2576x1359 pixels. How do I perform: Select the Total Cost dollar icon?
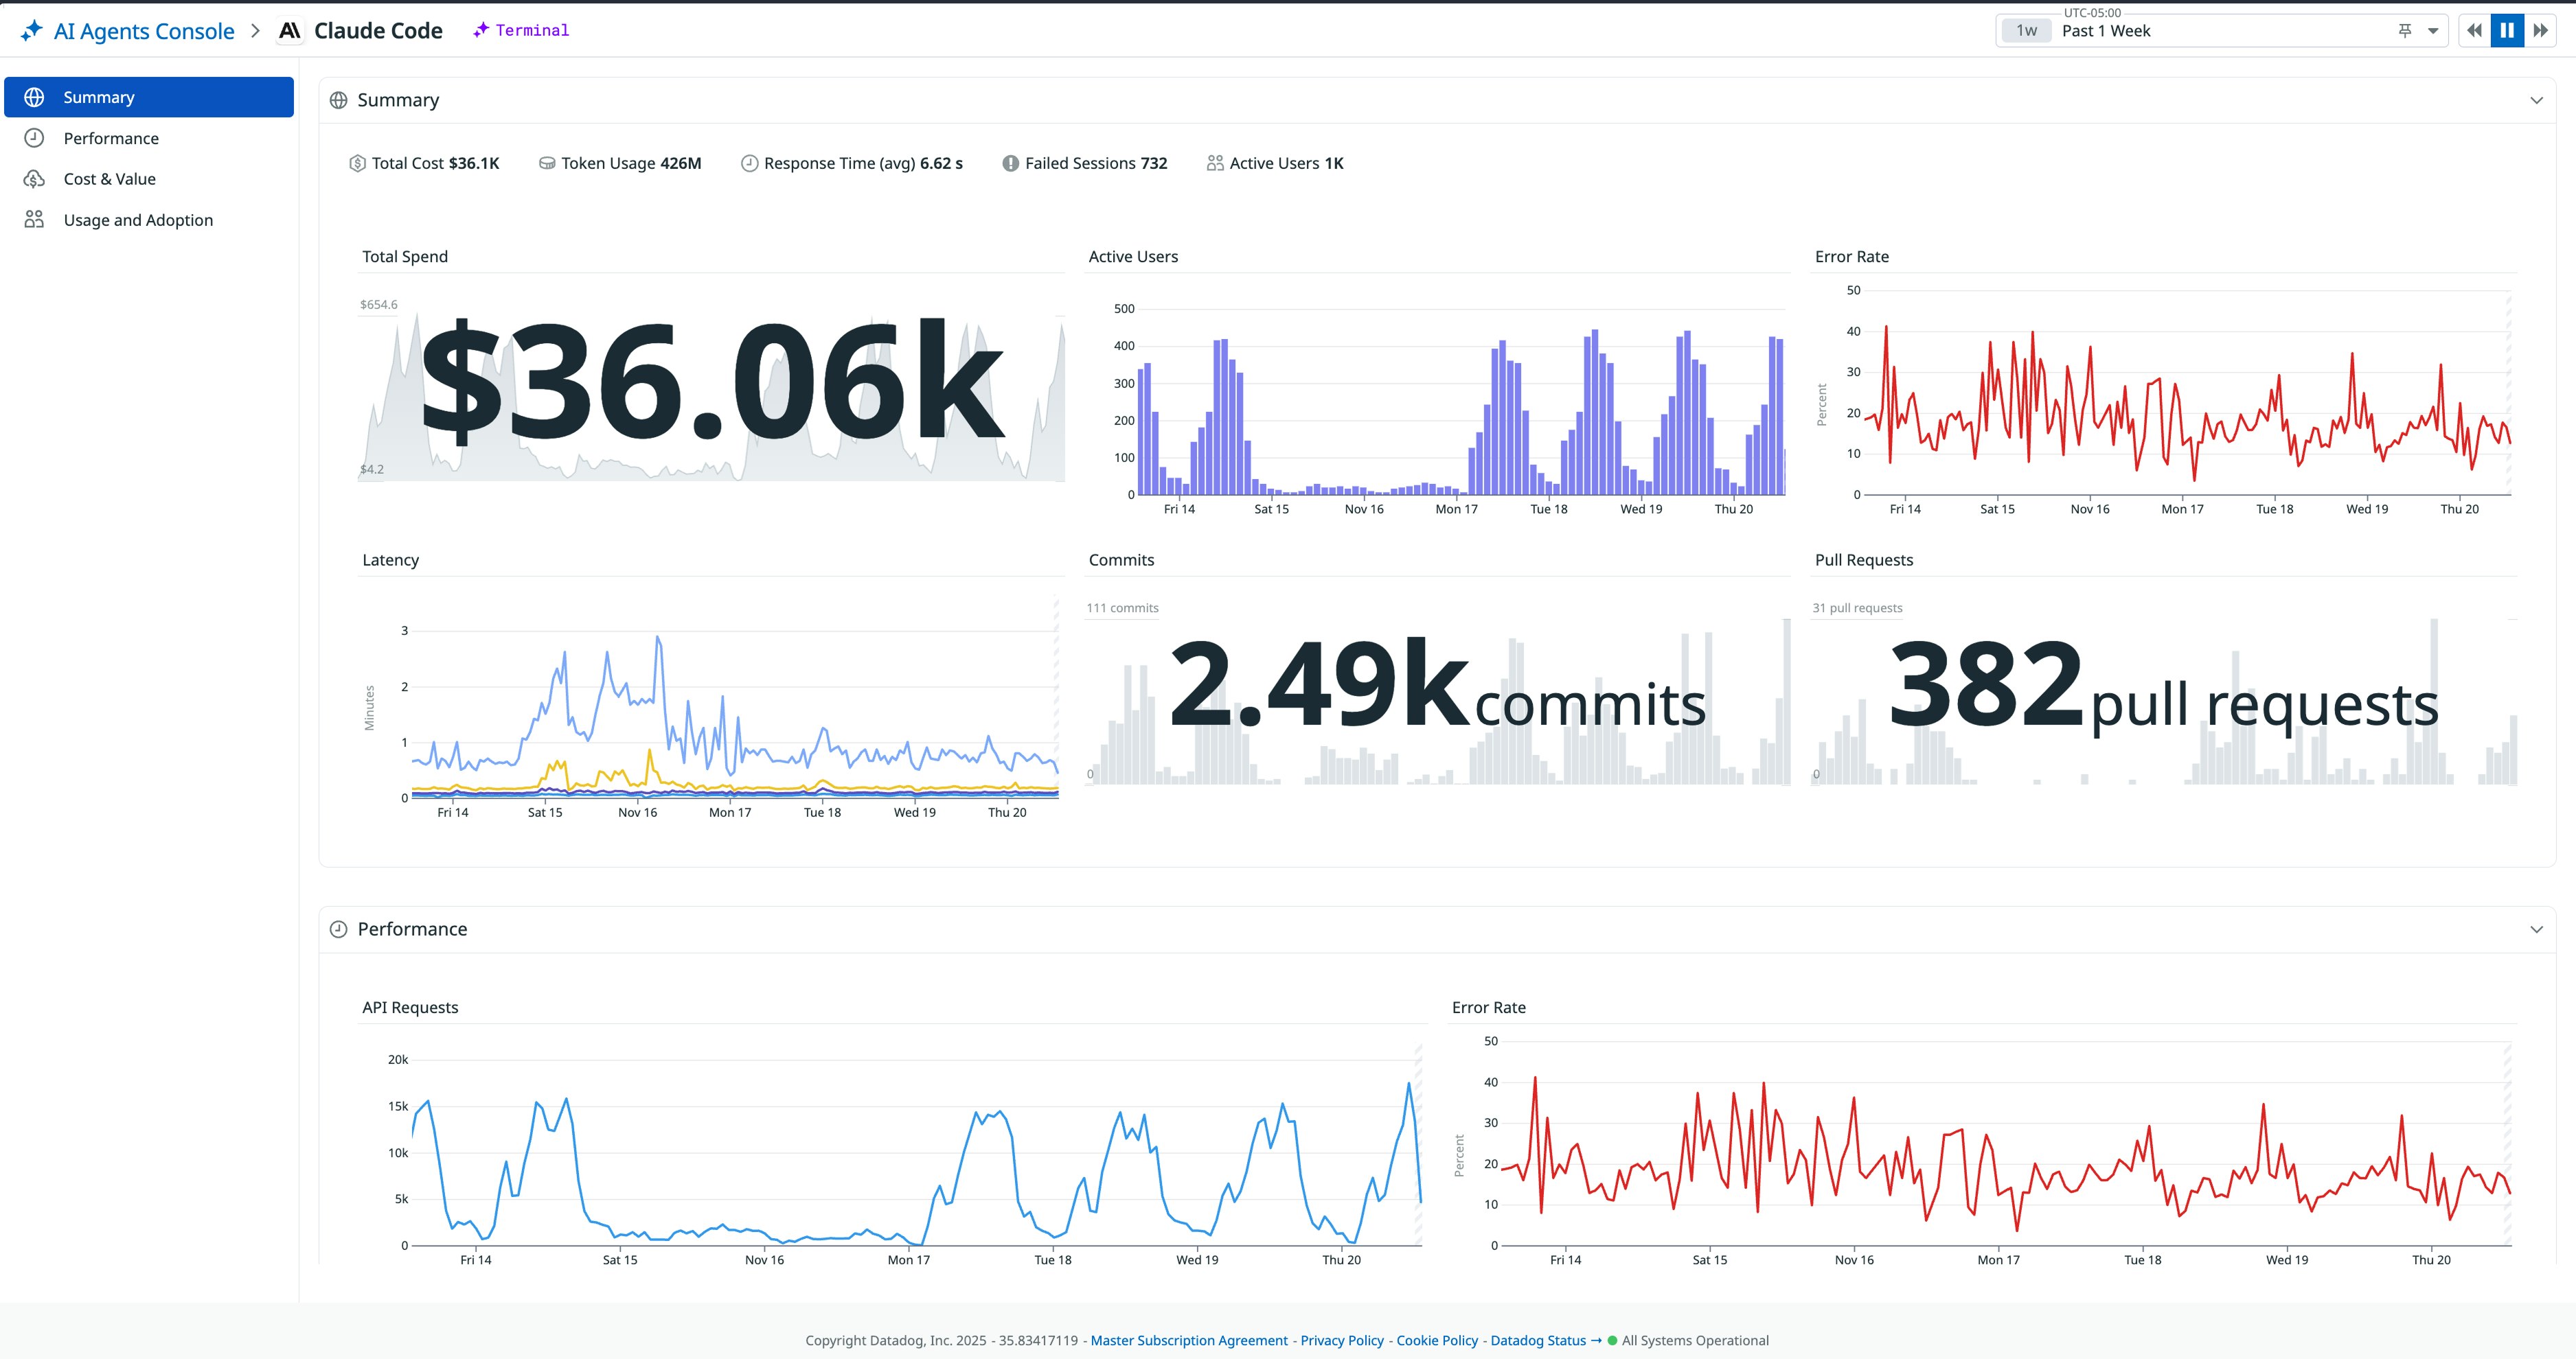(357, 163)
